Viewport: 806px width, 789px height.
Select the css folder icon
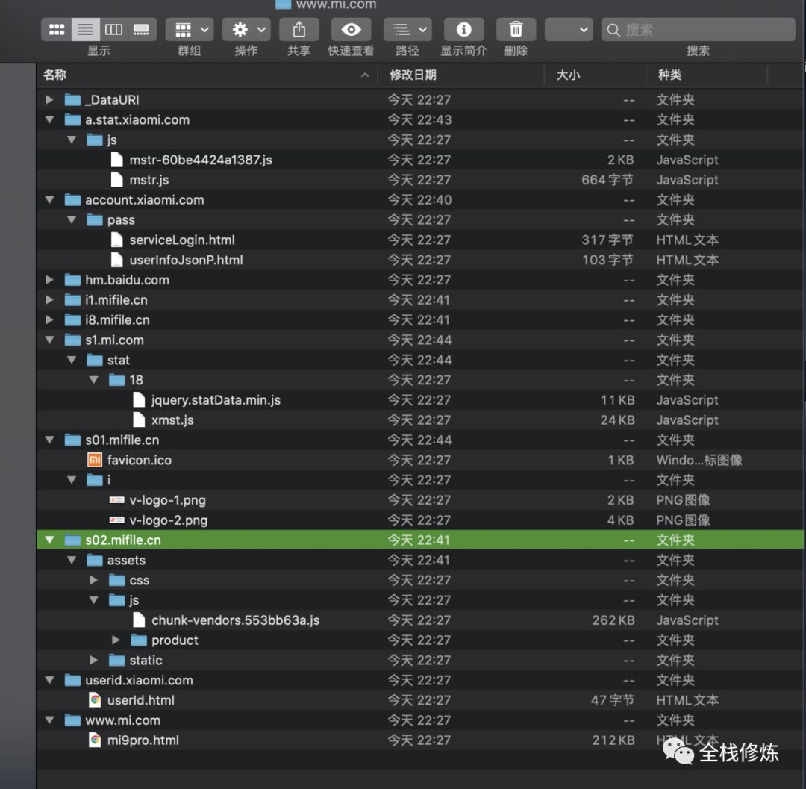point(116,580)
